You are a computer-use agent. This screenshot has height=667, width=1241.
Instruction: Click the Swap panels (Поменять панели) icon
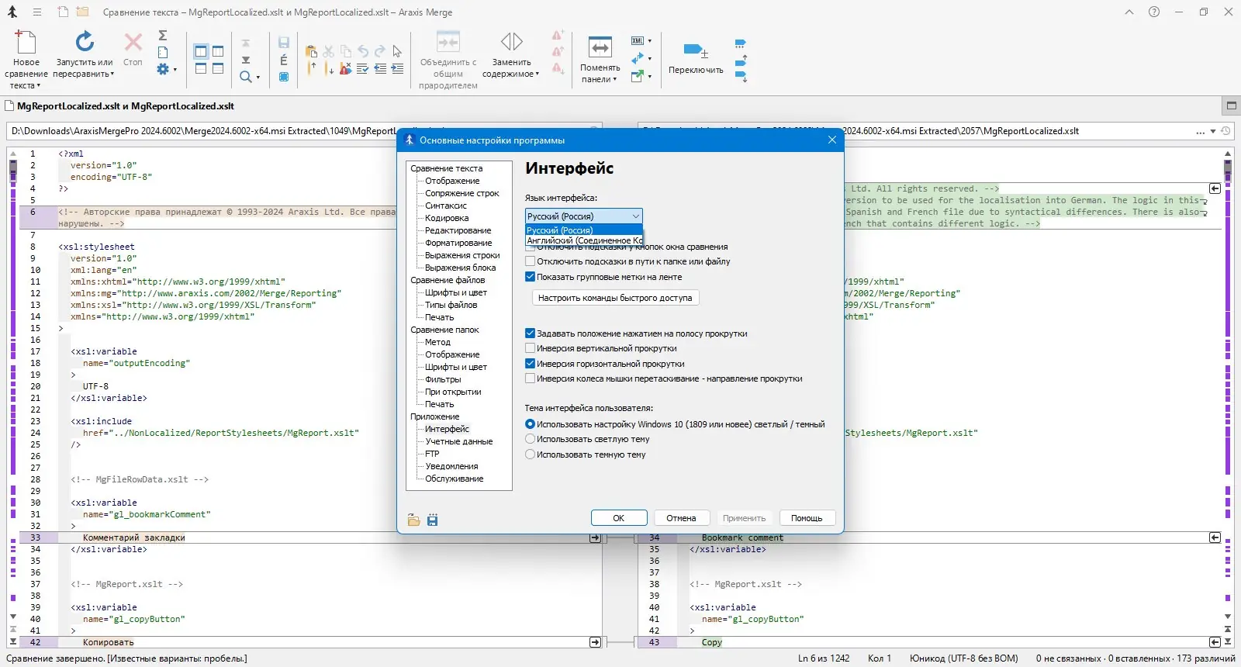[600, 48]
